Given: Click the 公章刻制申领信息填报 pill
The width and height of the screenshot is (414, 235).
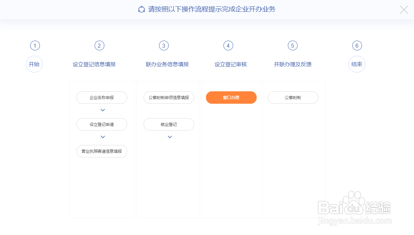Looking at the screenshot, I should coord(169,97).
